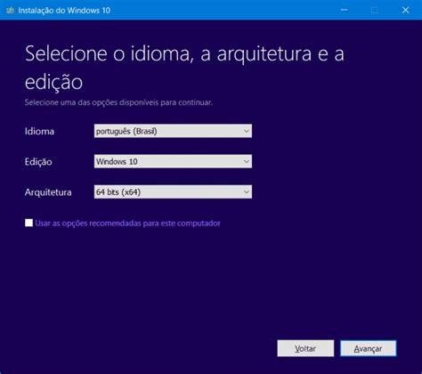This screenshot has height=374, width=422.
Task: Open the Idioma language dropdown
Action: pyautogui.click(x=173, y=131)
